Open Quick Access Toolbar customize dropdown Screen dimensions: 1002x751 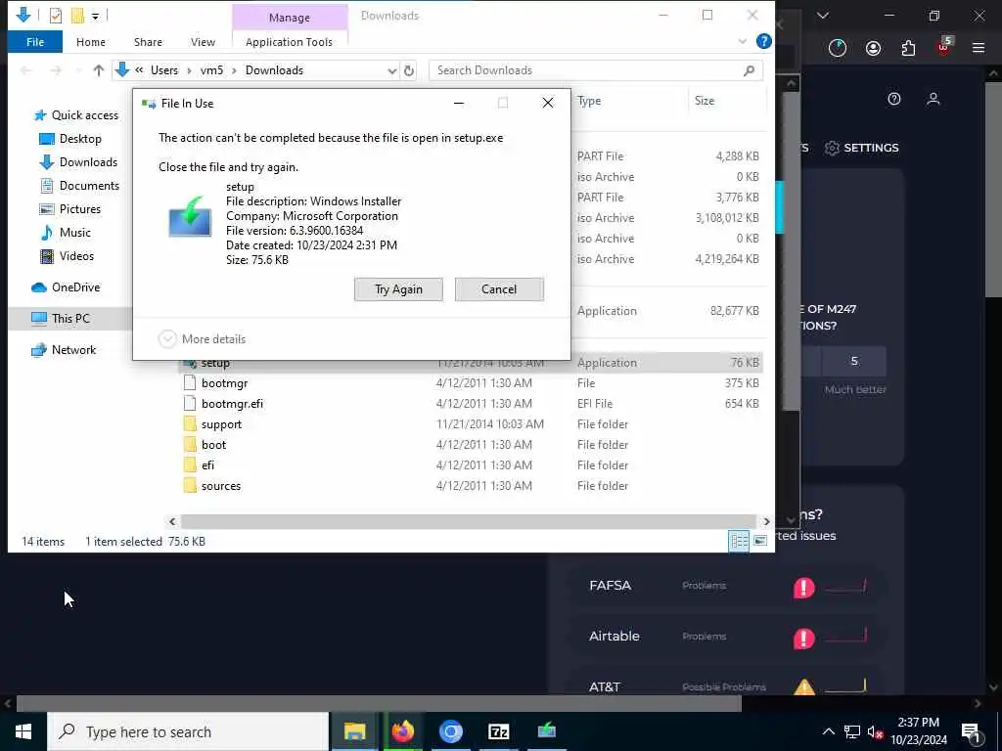[95, 16]
